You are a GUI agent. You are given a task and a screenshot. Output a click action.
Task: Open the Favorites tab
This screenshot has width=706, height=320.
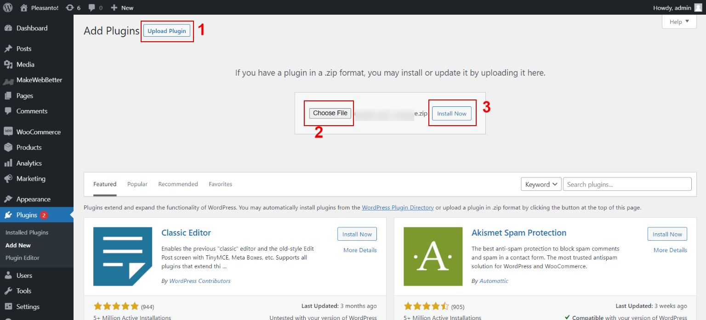[x=220, y=184]
